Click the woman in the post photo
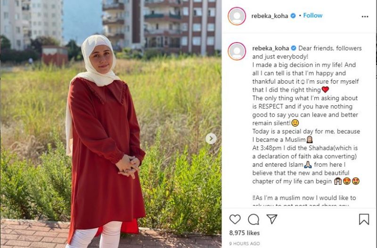This screenshot has width=377, height=248. tap(105, 142)
